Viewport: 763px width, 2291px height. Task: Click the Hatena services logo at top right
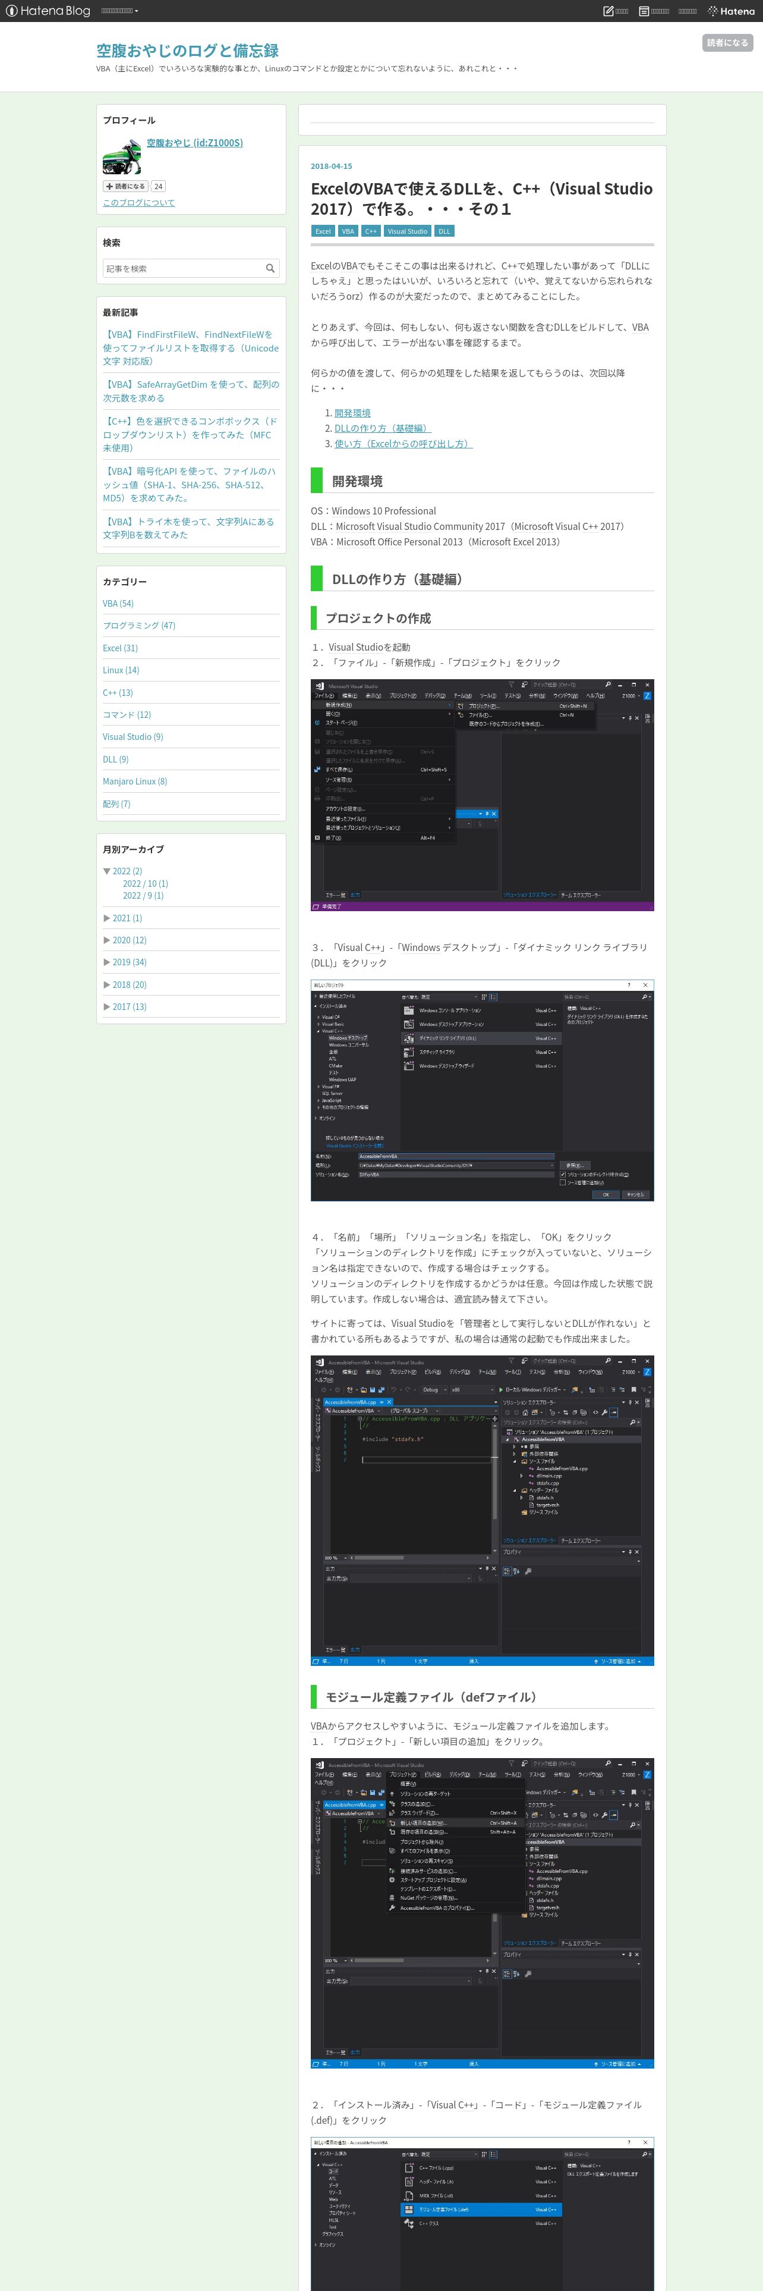point(731,11)
